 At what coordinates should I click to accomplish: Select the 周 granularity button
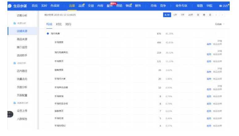click(204, 15)
